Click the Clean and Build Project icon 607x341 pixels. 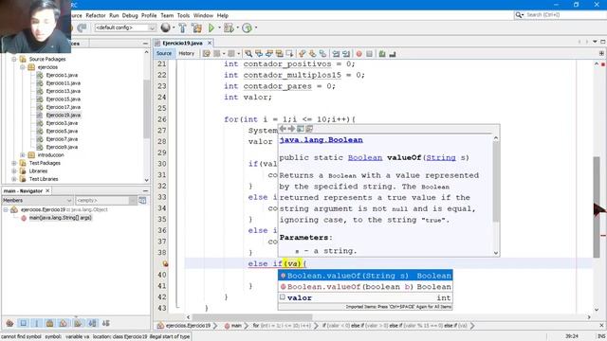[x=196, y=27]
